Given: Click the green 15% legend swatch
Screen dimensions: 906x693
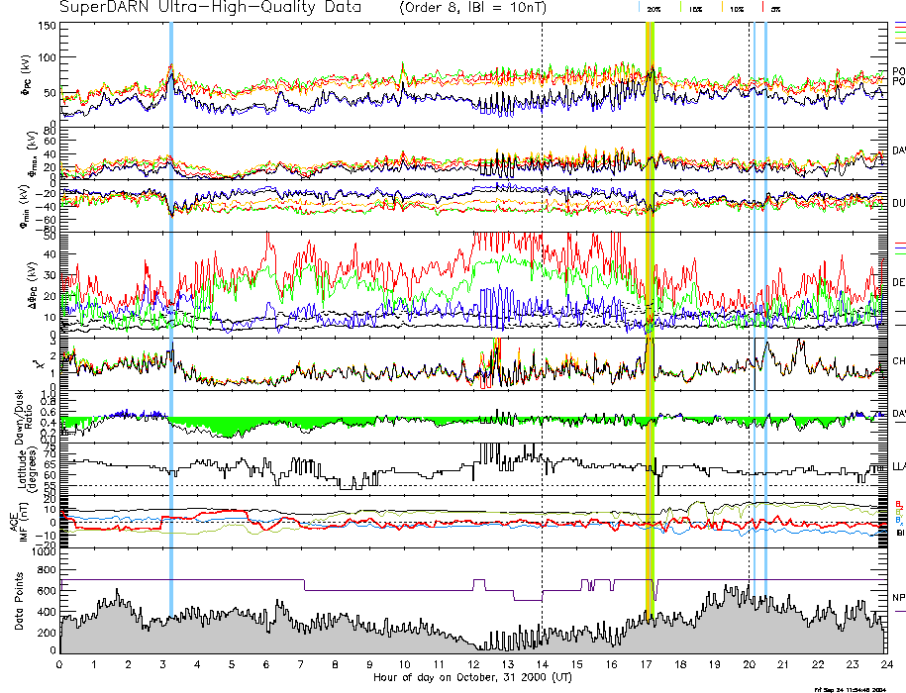Looking at the screenshot, I should point(681,8).
